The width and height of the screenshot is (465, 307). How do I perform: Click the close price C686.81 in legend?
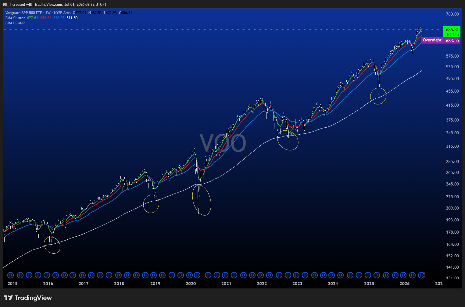tap(126, 13)
